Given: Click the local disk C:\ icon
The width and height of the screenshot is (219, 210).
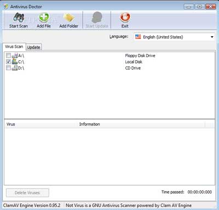Looking at the screenshot, I should point(15,62).
